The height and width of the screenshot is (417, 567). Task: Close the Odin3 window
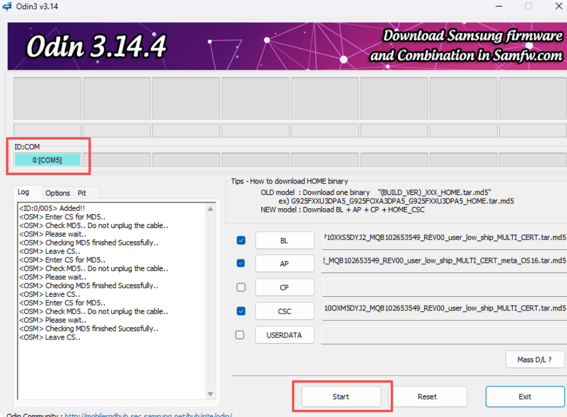(559, 6)
